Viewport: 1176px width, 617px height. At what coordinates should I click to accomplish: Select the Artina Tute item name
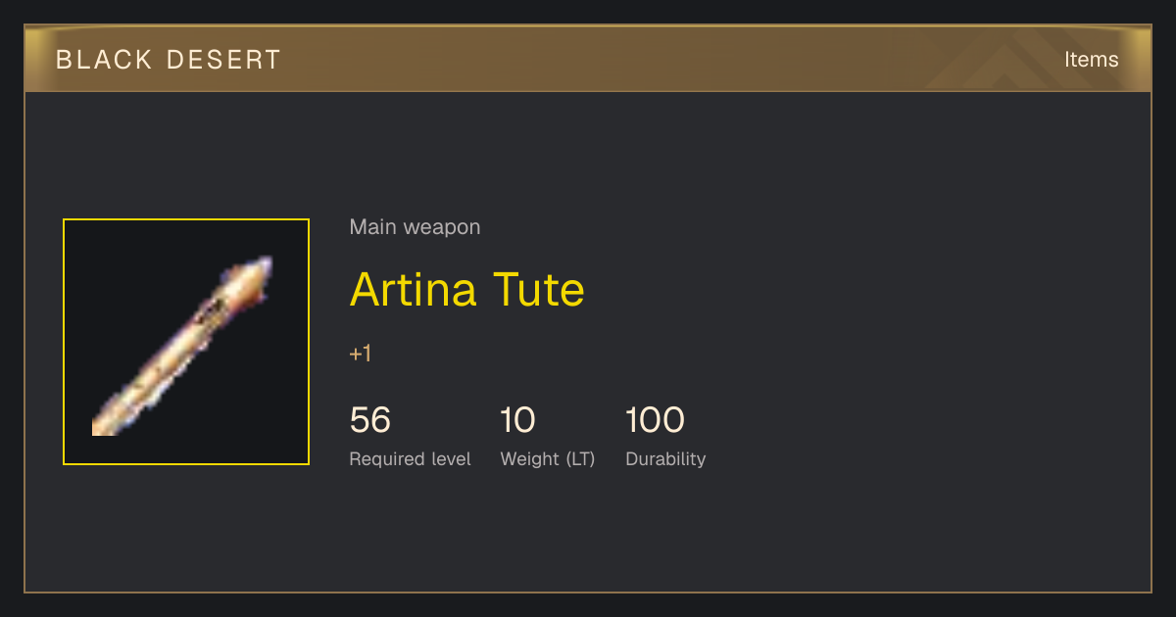coord(466,289)
